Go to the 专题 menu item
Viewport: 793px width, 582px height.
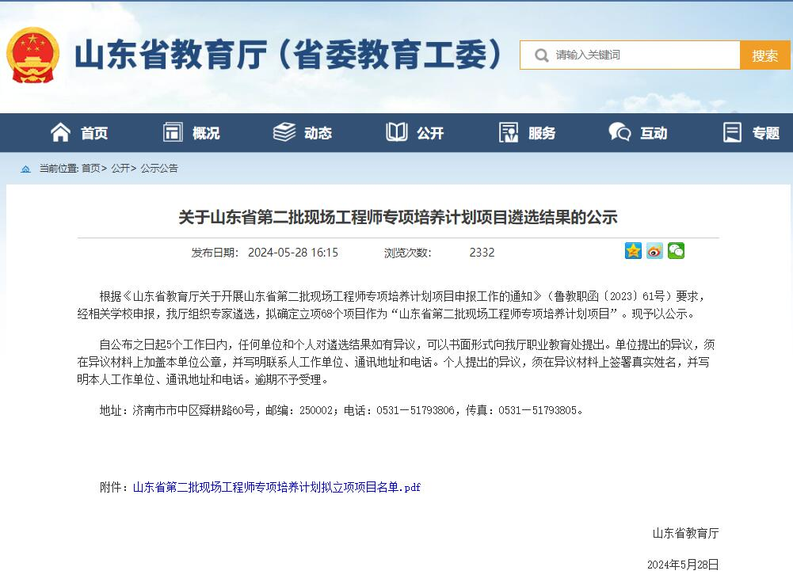click(765, 133)
